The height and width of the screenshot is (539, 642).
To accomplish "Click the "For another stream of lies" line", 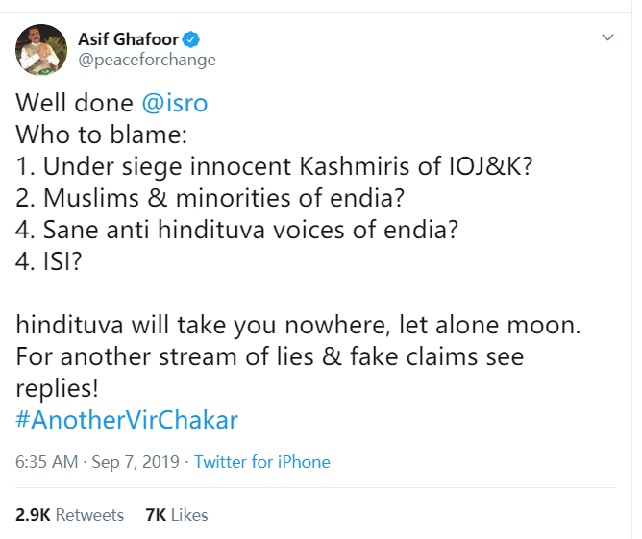I will pyautogui.click(x=267, y=356).
